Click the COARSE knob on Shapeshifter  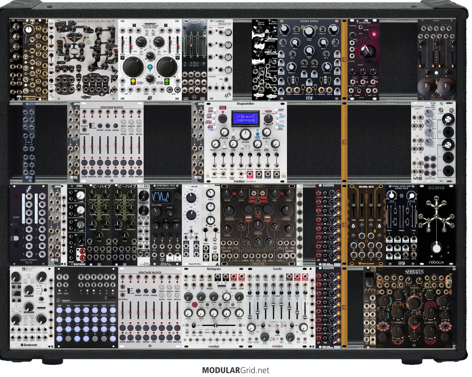pyautogui.click(x=245, y=135)
